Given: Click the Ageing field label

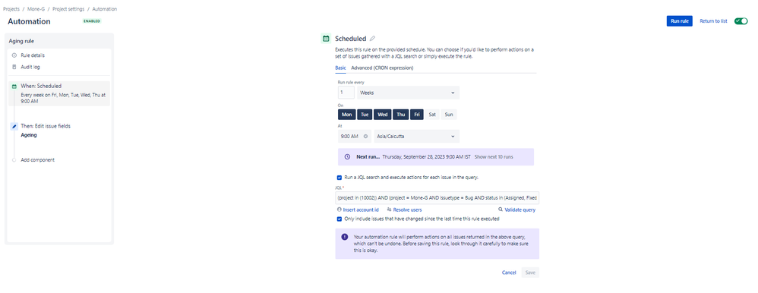Looking at the screenshot, I should (x=29, y=135).
